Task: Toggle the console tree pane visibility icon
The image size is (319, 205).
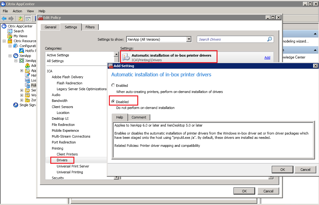Action: pyautogui.click(x=28, y=18)
